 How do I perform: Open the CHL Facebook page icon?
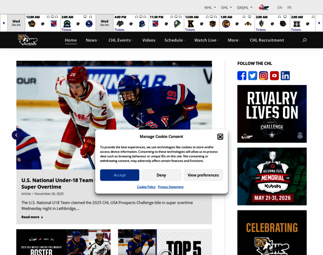(x=242, y=76)
